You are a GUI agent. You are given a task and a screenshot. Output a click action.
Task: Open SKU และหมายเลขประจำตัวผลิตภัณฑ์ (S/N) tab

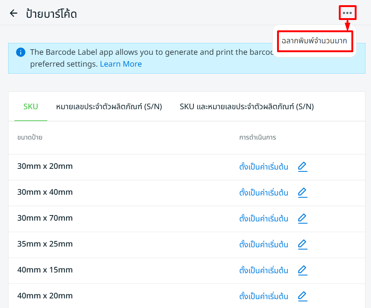pyautogui.click(x=246, y=107)
